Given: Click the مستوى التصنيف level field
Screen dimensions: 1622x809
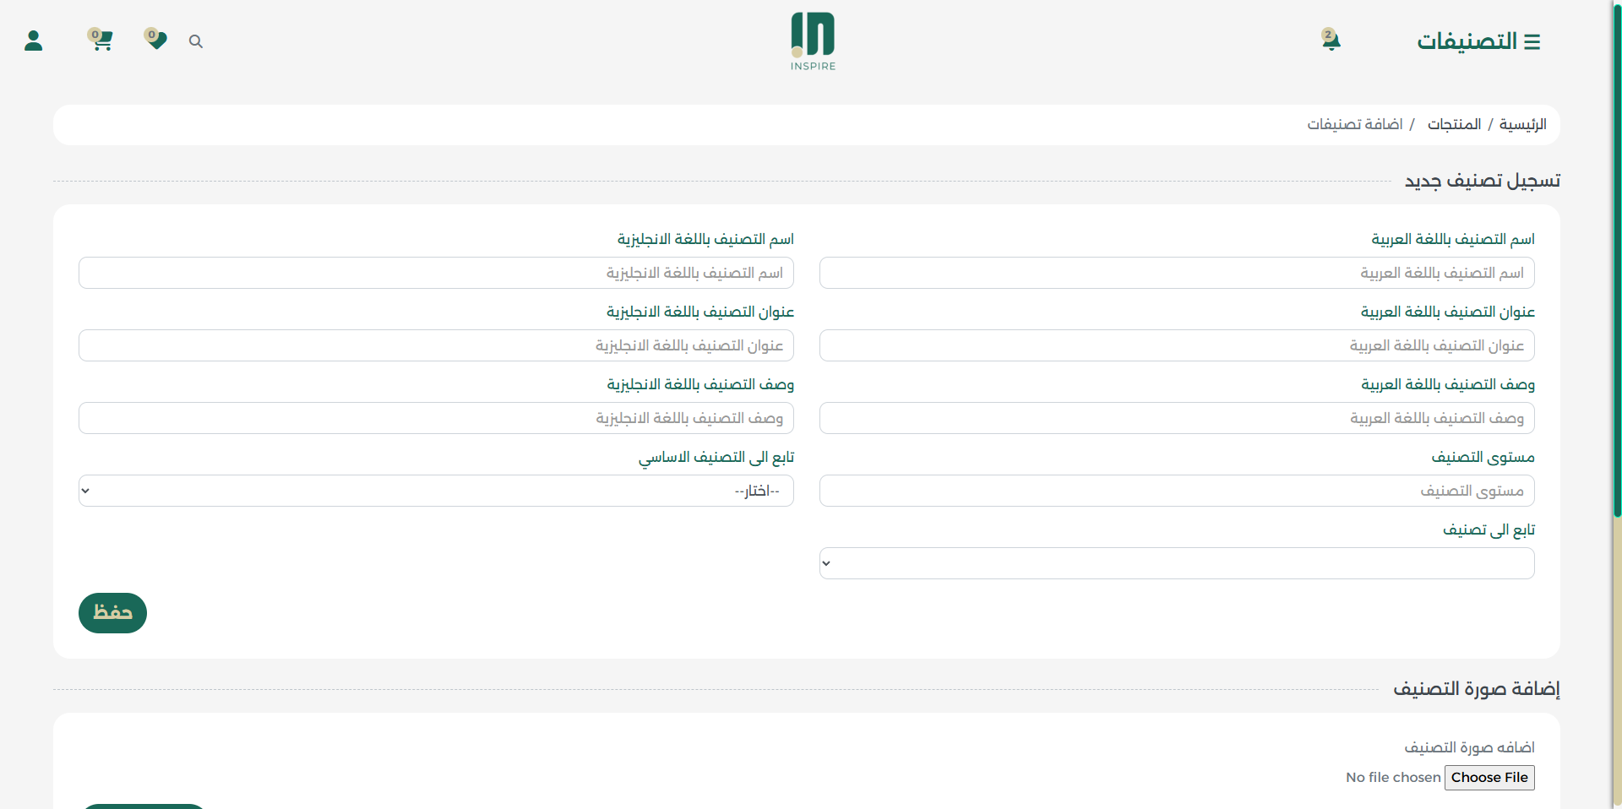Looking at the screenshot, I should (x=1176, y=491).
